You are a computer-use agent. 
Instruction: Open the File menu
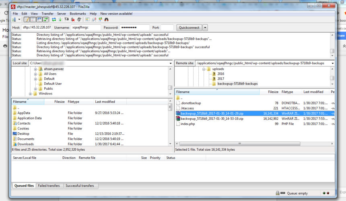15,14
